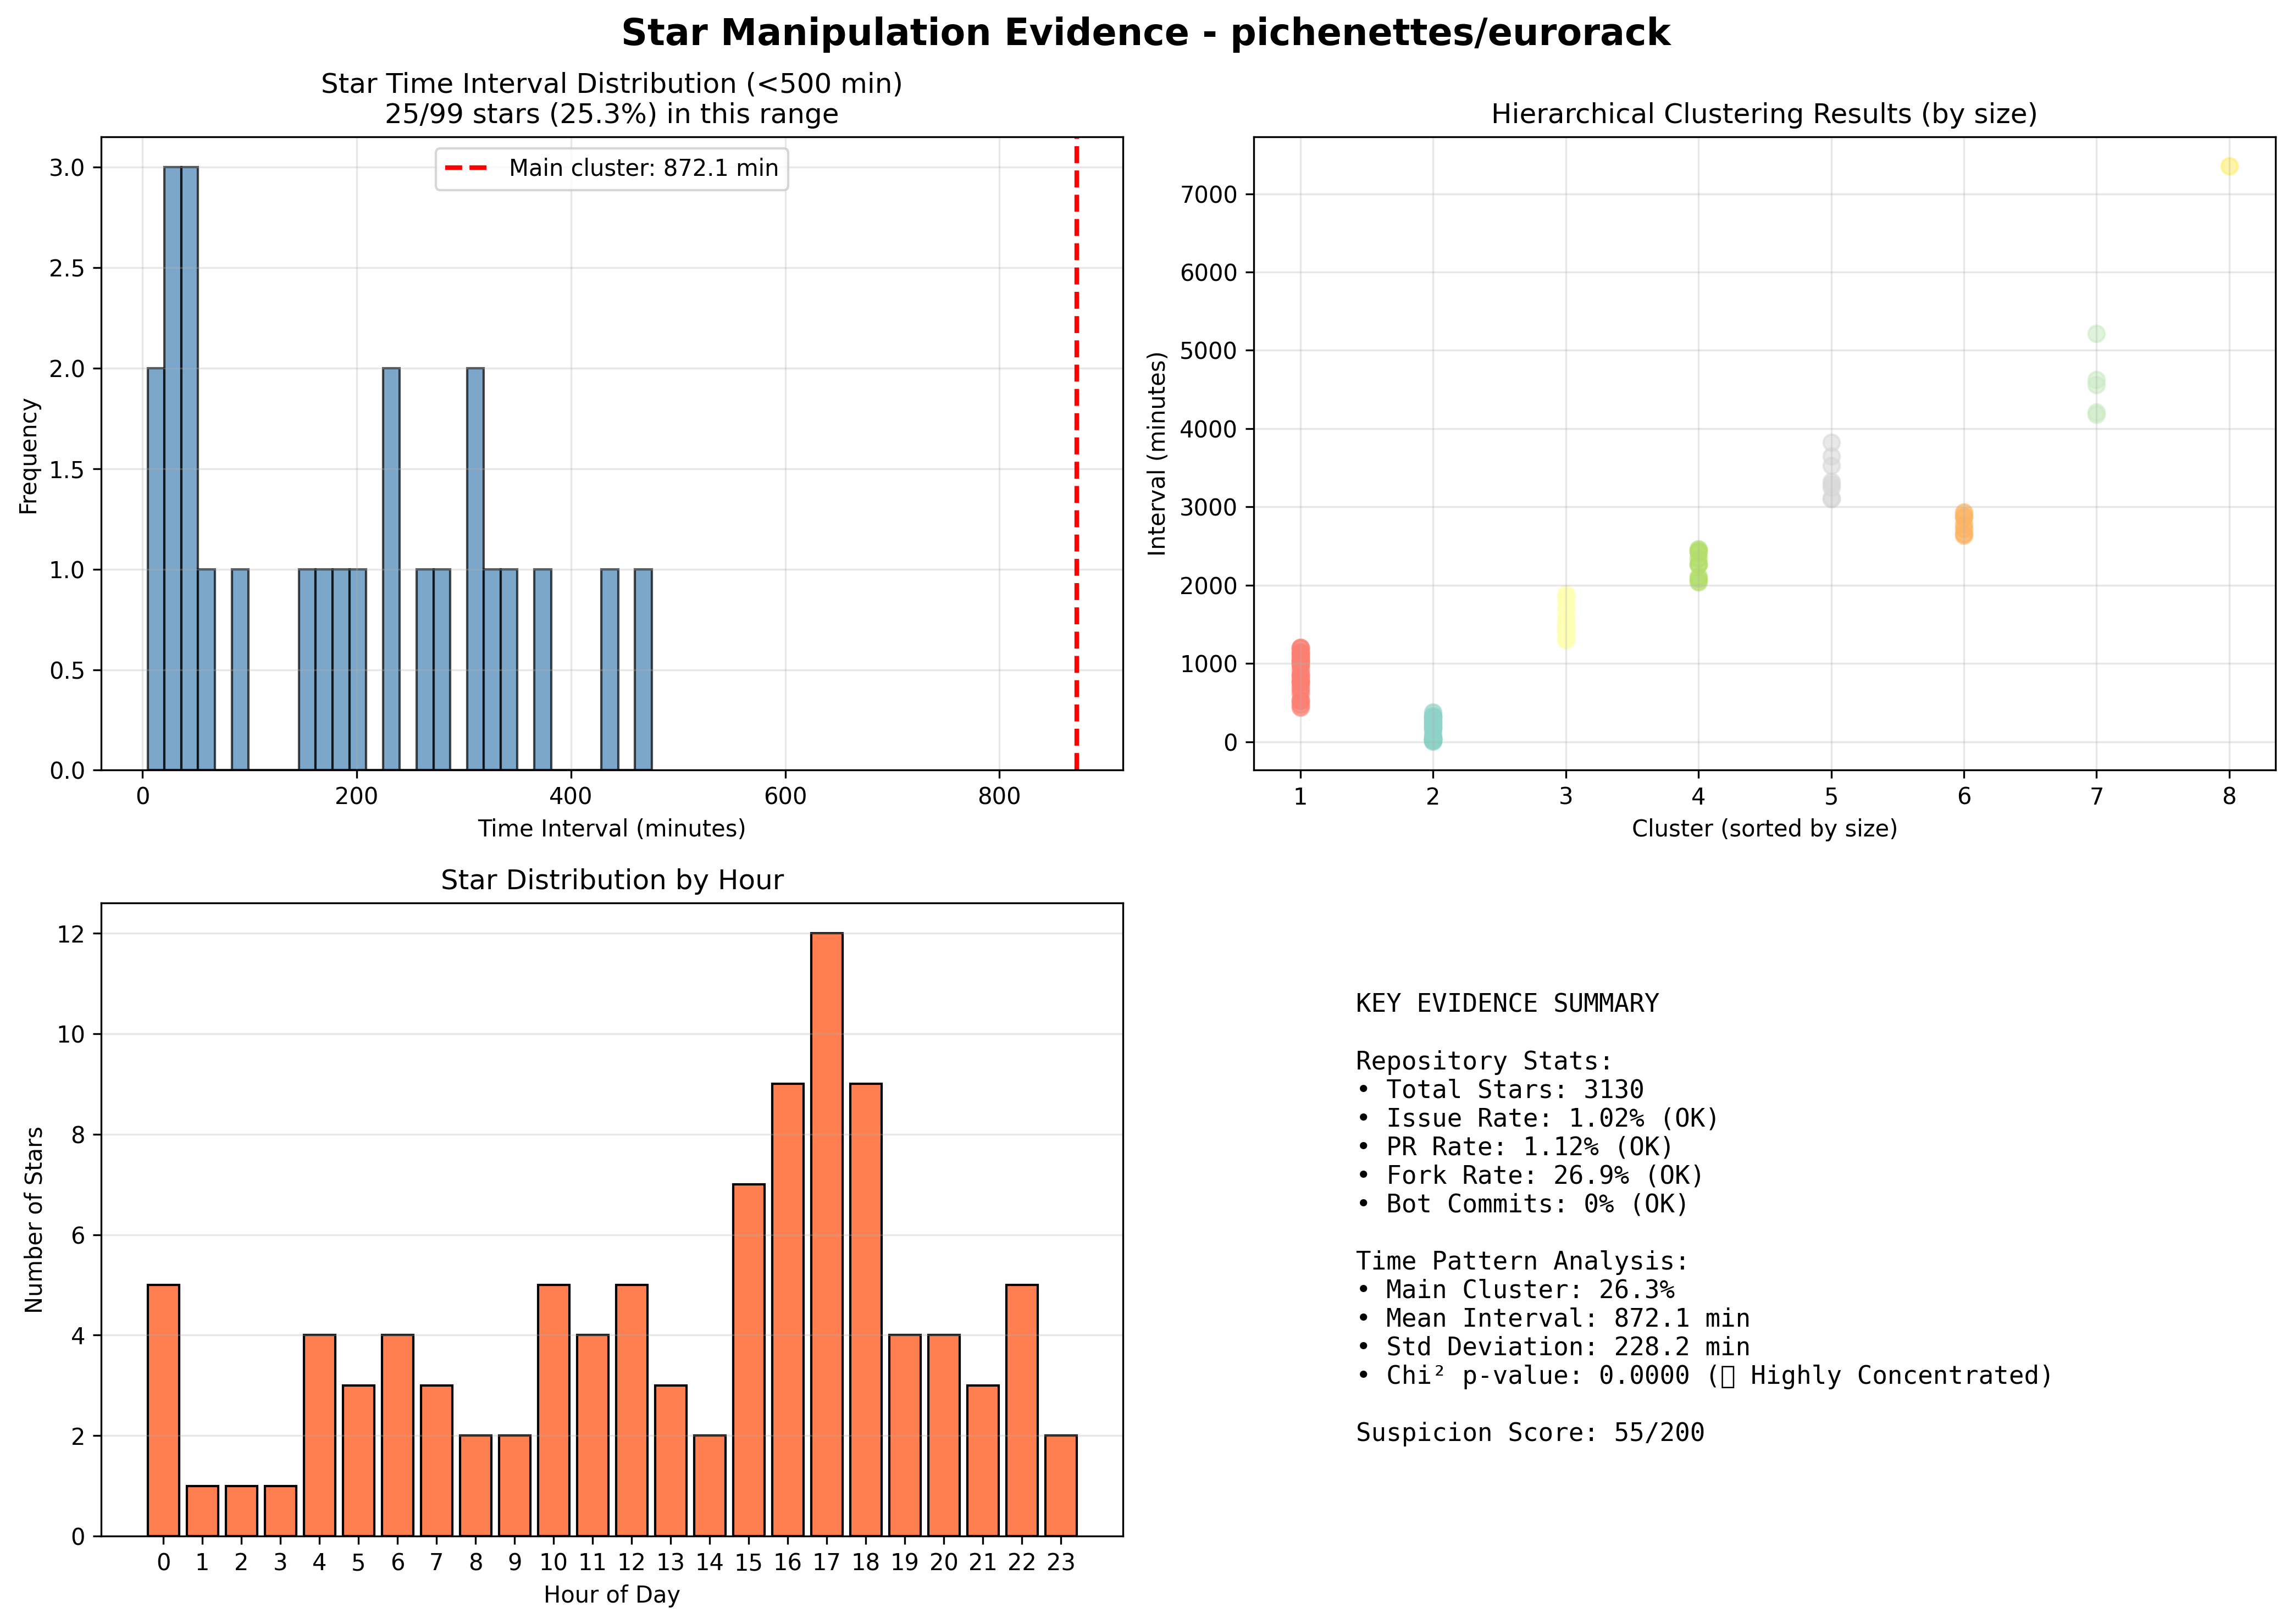The width and height of the screenshot is (2292, 1624).
Task: Click the Star Manipulation Evidence main title
Action: click(1145, 33)
